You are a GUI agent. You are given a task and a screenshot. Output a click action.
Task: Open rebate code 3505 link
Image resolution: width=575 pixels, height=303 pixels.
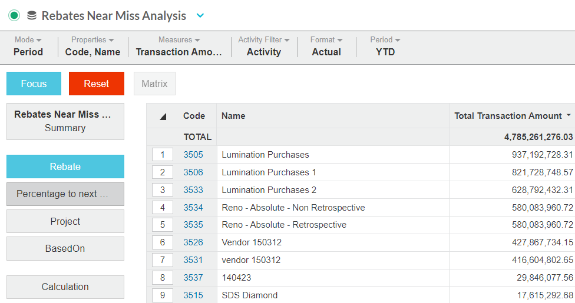(193, 155)
